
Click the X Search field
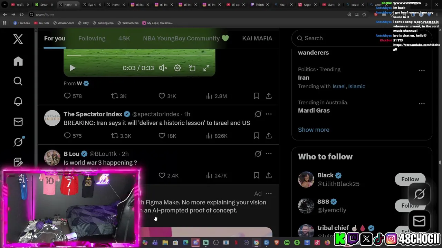click(x=362, y=38)
